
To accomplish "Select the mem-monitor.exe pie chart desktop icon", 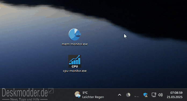I will click(x=75, y=35).
